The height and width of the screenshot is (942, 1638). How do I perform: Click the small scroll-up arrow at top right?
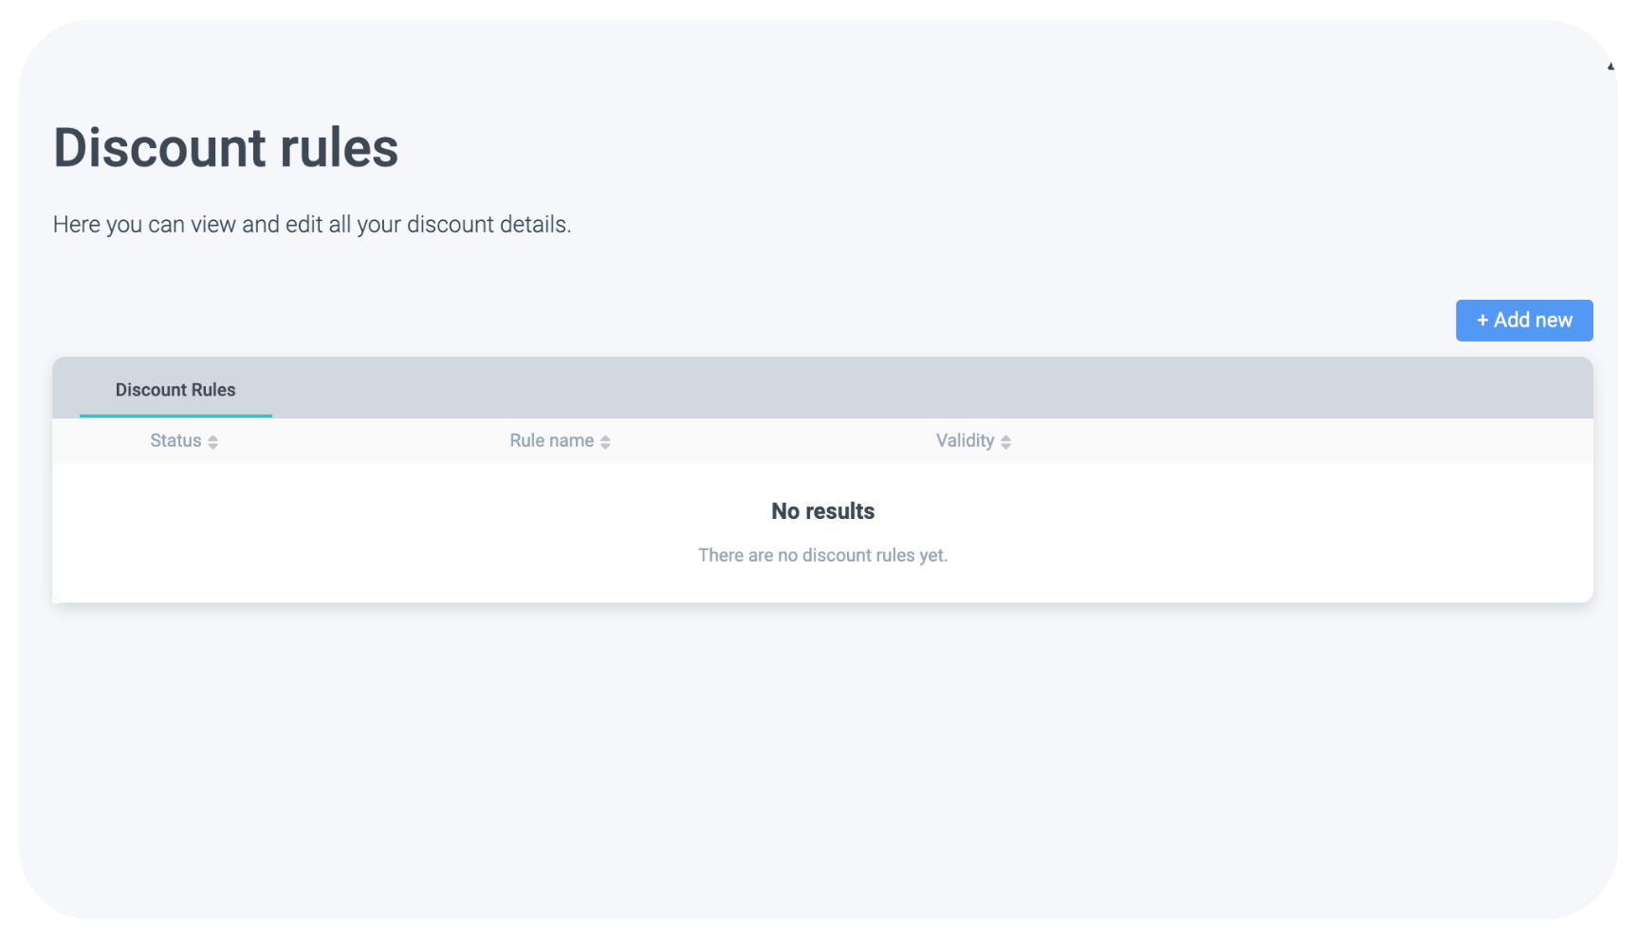[1610, 66]
